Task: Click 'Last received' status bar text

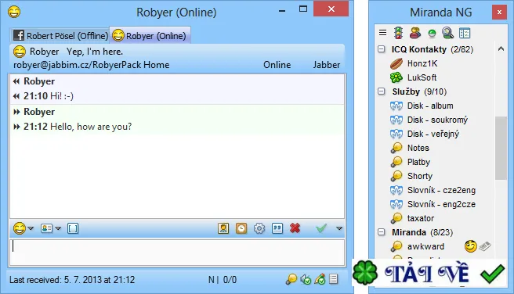Action: [x=72, y=280]
